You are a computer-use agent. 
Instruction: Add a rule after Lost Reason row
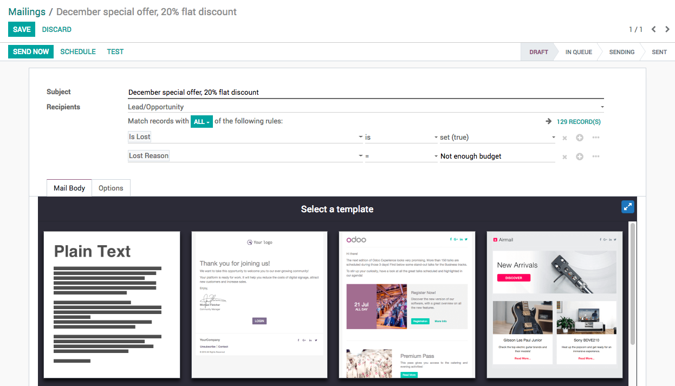click(x=580, y=157)
